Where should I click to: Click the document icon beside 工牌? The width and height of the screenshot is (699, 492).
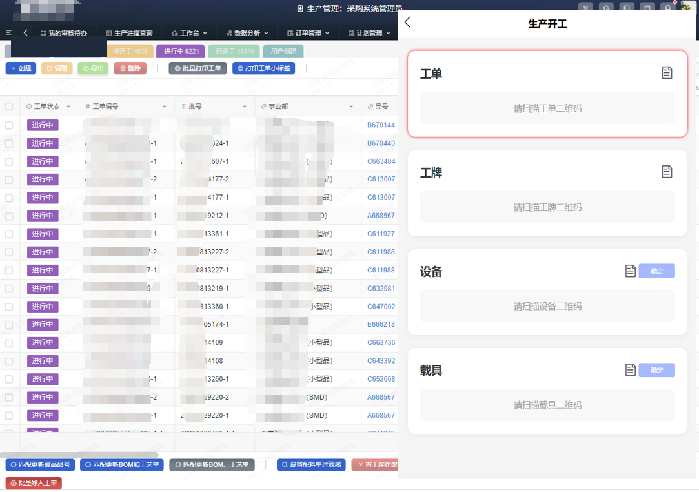[667, 171]
